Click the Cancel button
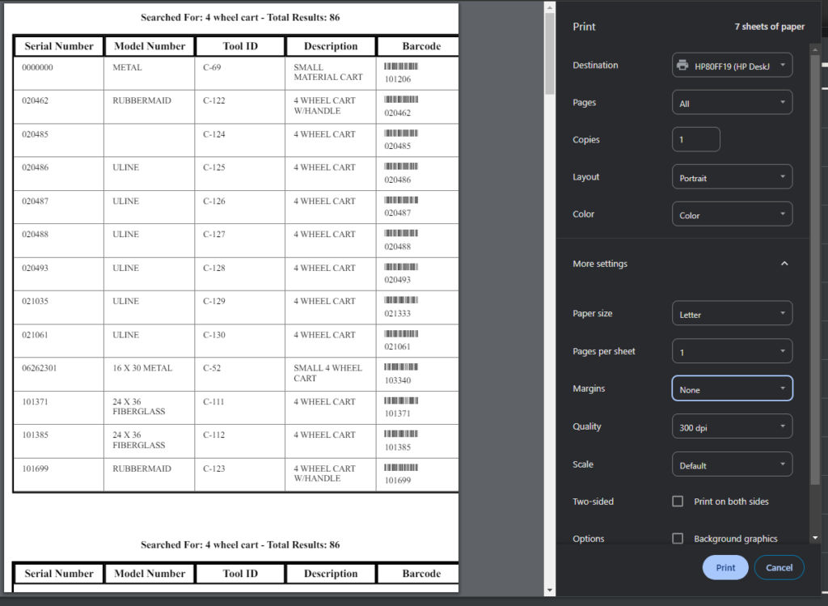 (x=779, y=567)
